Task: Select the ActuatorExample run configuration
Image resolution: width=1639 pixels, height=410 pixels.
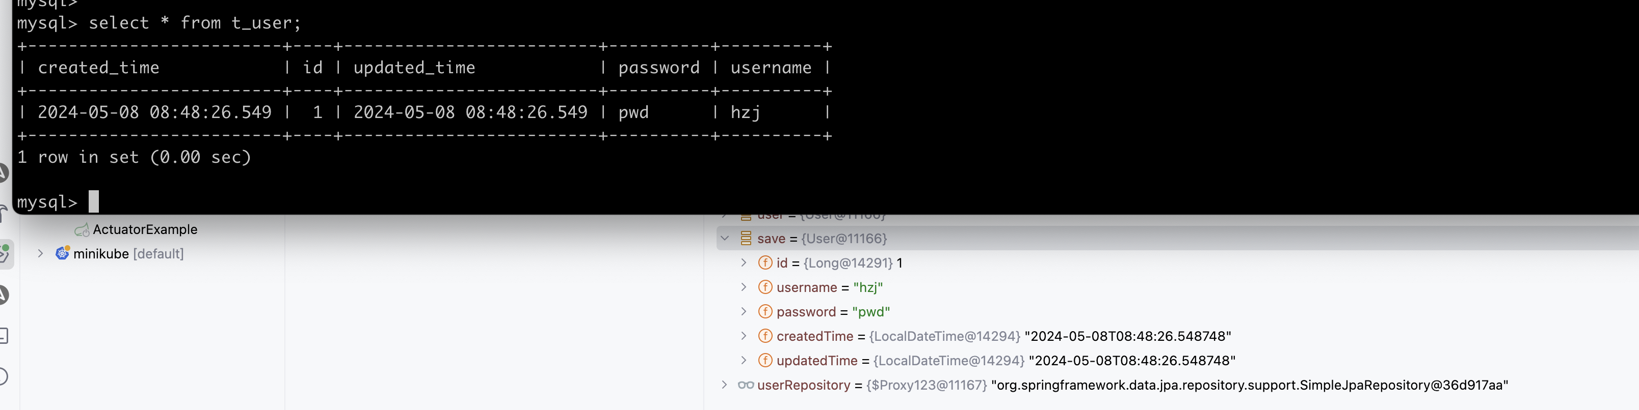Action: (x=144, y=230)
